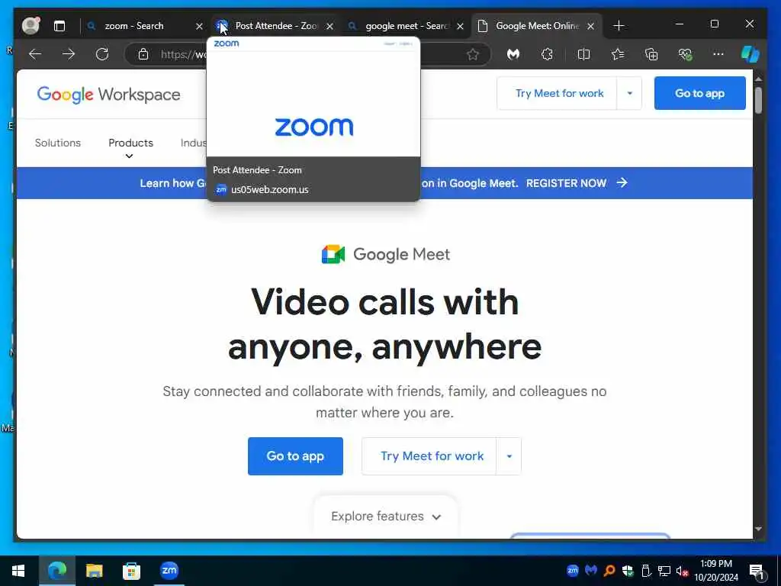Image resolution: width=781 pixels, height=586 pixels.
Task: Open a new browser tab
Action: tap(619, 26)
